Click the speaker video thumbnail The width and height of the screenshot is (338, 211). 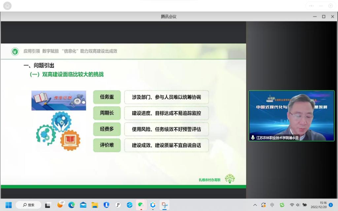coord(291,116)
